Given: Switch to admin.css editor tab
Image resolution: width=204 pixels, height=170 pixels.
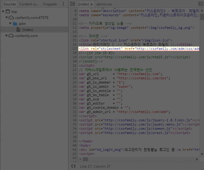Looking at the screenshot, I should point(104,4).
